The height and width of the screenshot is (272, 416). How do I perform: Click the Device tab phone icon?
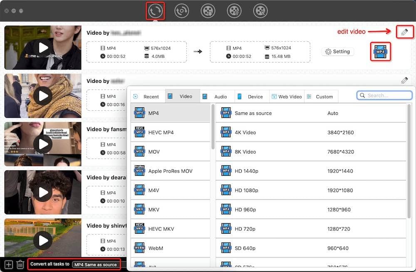click(x=239, y=96)
